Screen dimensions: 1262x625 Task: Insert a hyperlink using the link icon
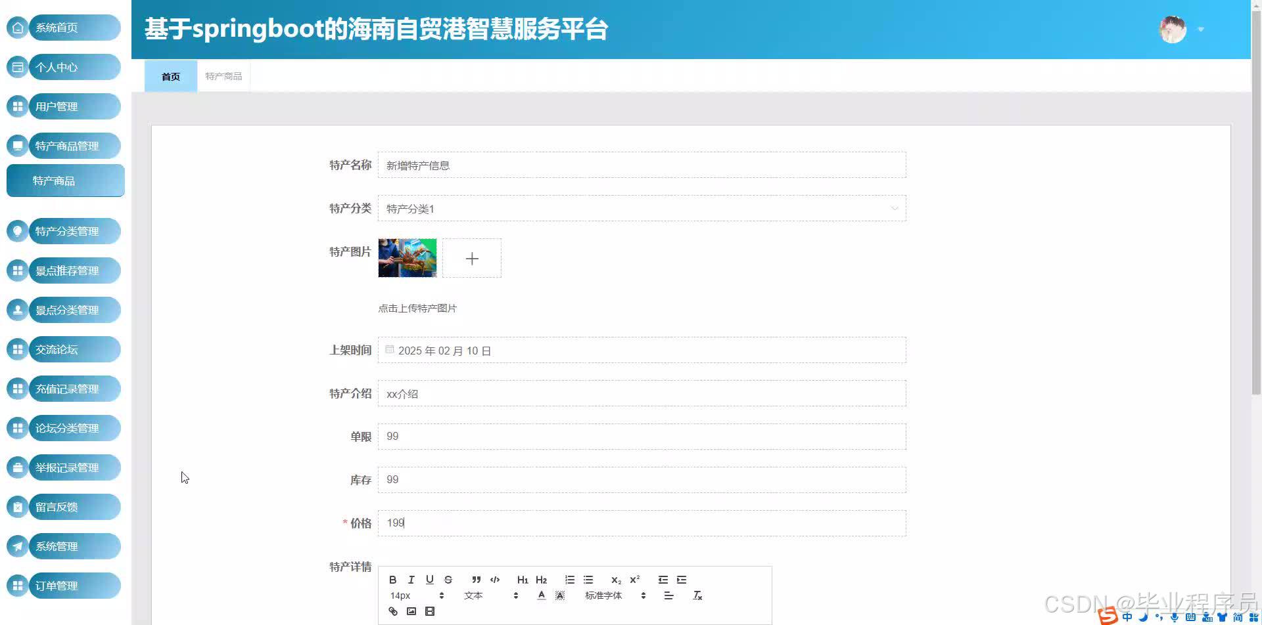click(x=393, y=611)
